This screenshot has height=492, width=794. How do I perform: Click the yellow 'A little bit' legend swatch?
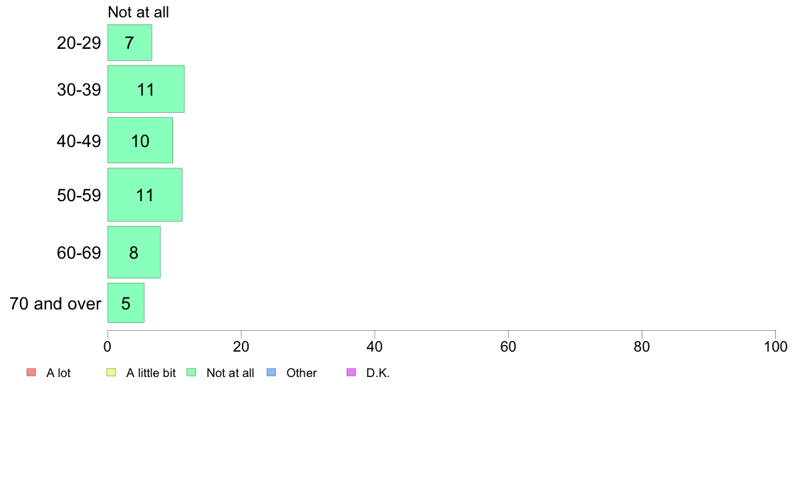click(x=112, y=372)
